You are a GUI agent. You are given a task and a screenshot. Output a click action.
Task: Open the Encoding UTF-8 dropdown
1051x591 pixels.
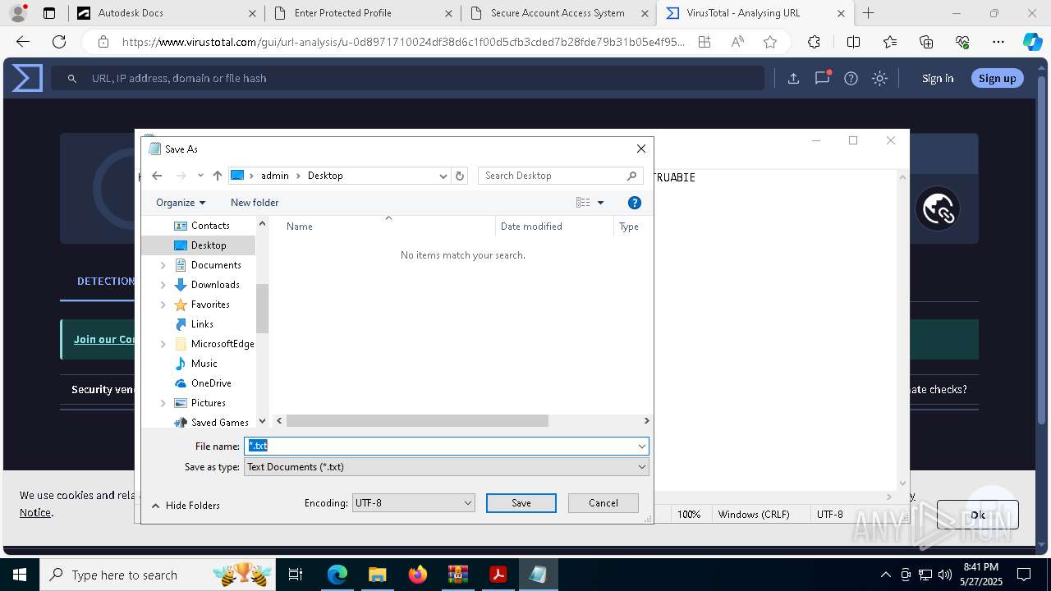[x=413, y=503]
